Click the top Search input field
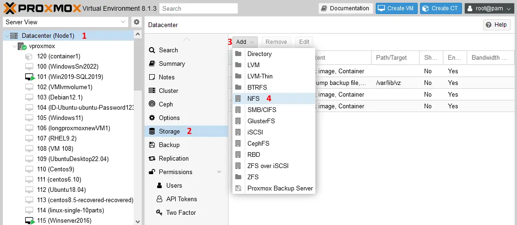The width and height of the screenshot is (517, 225). tap(199, 8)
